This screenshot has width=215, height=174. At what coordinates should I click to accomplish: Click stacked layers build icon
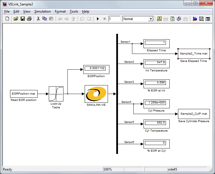[x=179, y=19]
